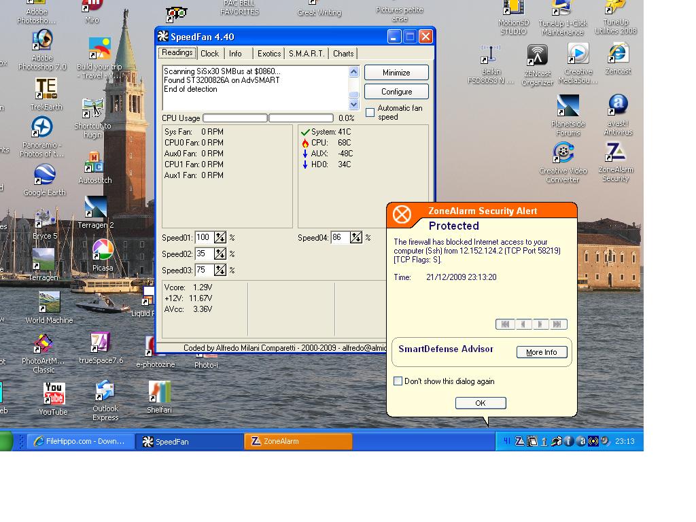This screenshot has height=522, width=696.
Task: Click the Minimize button in SpeedFan
Action: pos(396,73)
